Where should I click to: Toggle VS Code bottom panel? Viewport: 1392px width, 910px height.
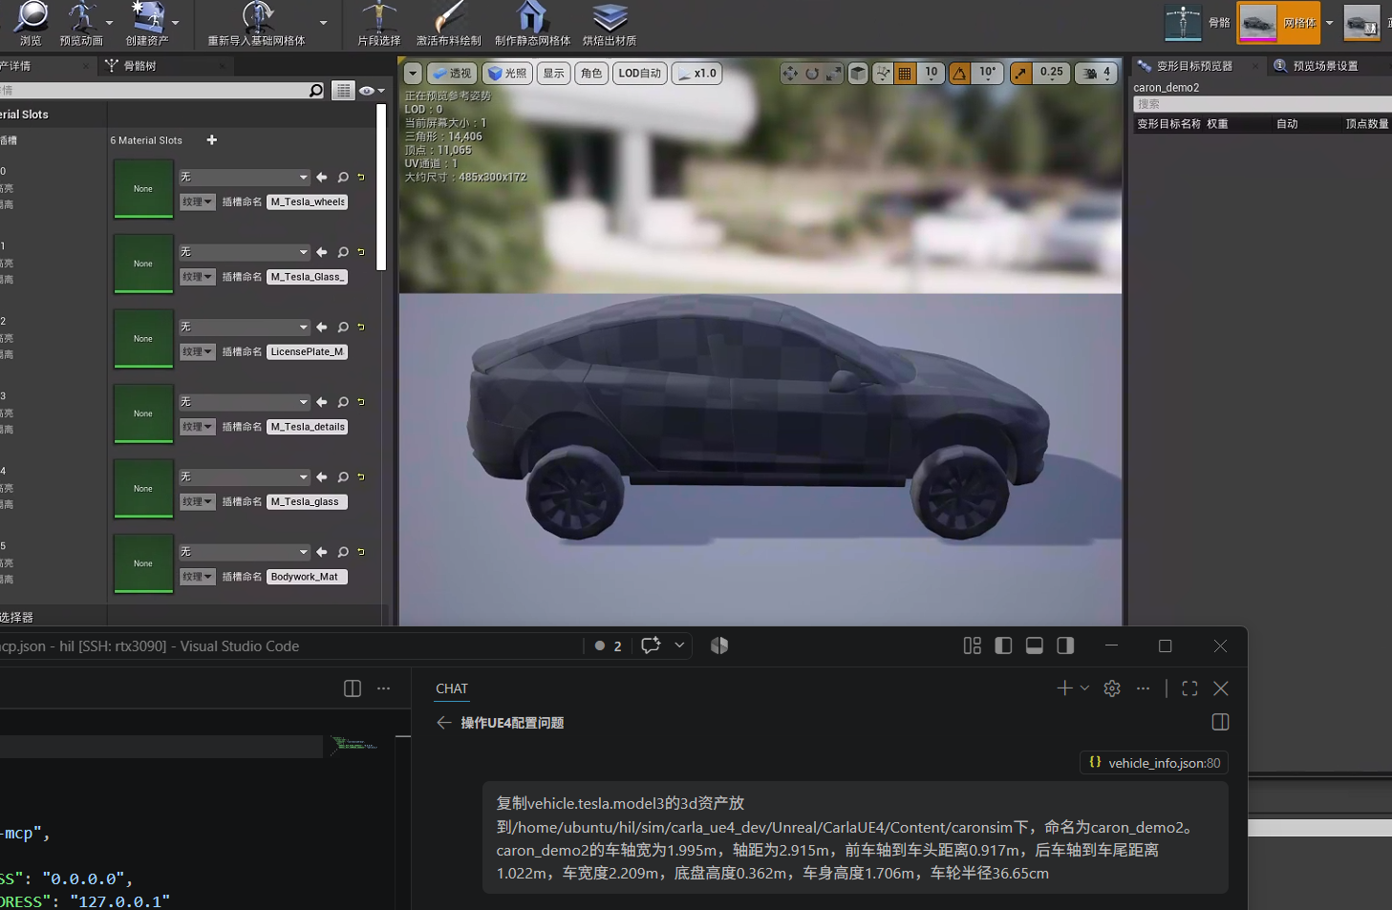1035,646
